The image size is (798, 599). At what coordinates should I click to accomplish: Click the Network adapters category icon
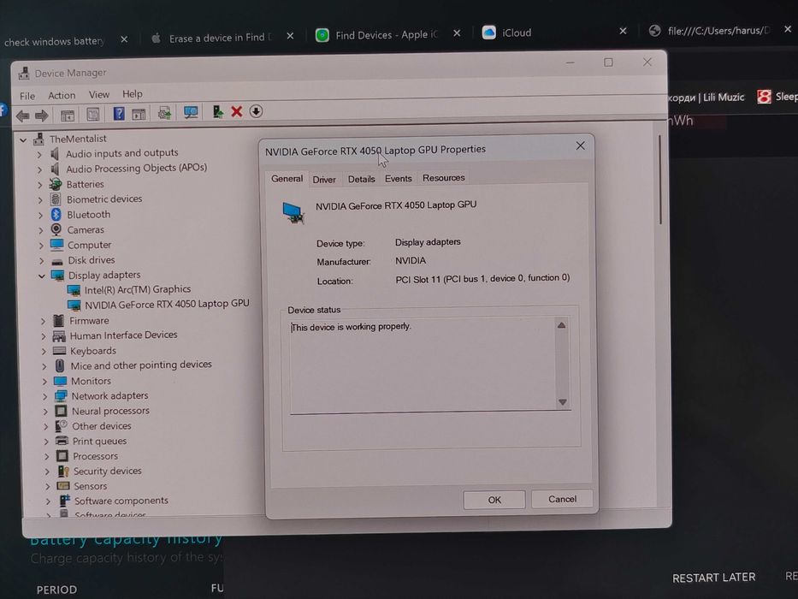(61, 395)
